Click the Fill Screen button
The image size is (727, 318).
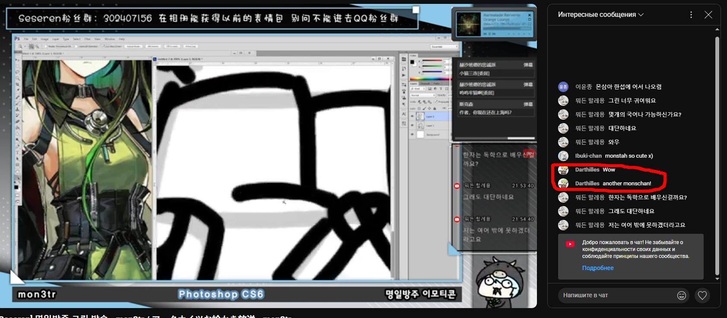(172, 46)
